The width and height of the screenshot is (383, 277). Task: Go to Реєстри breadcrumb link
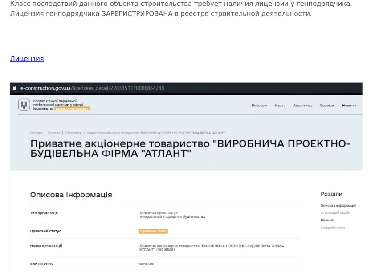[54, 133]
